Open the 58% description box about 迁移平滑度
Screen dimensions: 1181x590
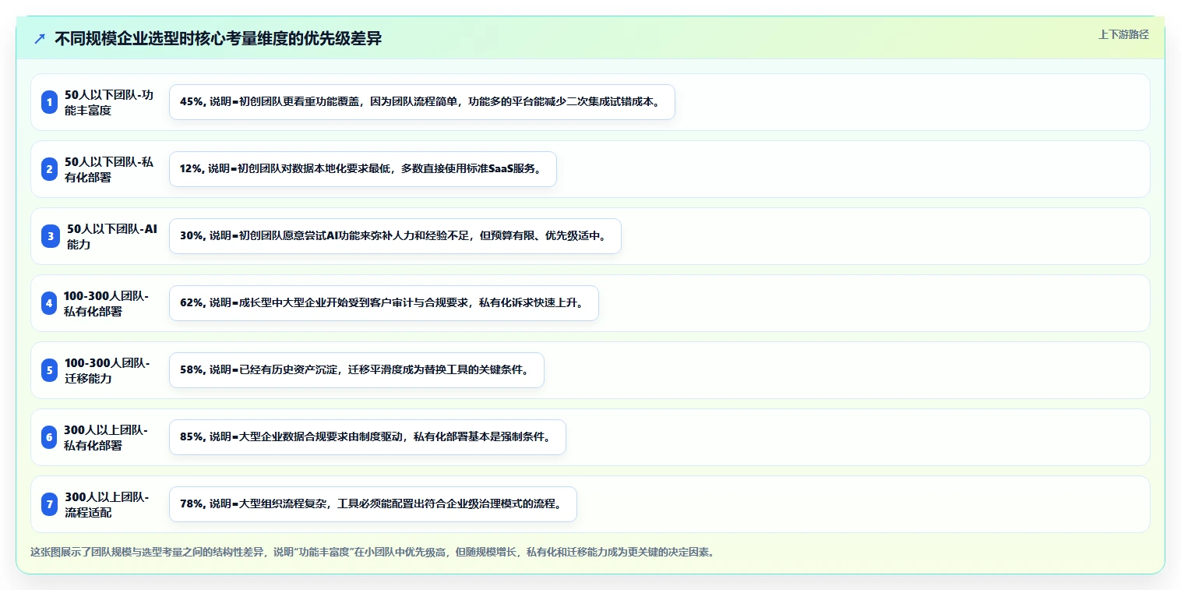[357, 370]
